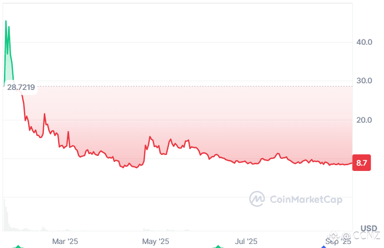Click the 28.7219 opening price label
This screenshot has width=384, height=248.
(21, 87)
